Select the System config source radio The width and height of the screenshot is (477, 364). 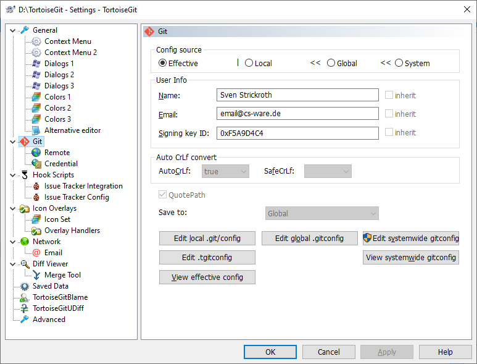[399, 63]
